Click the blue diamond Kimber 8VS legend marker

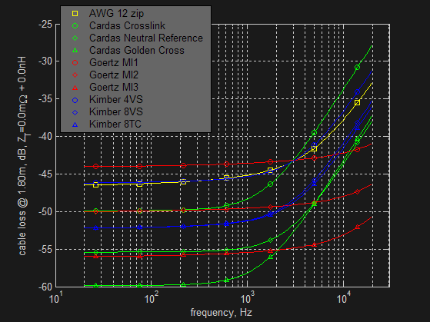75,112
